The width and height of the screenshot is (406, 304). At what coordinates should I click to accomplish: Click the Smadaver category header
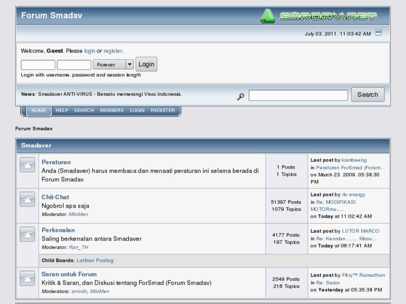point(36,146)
